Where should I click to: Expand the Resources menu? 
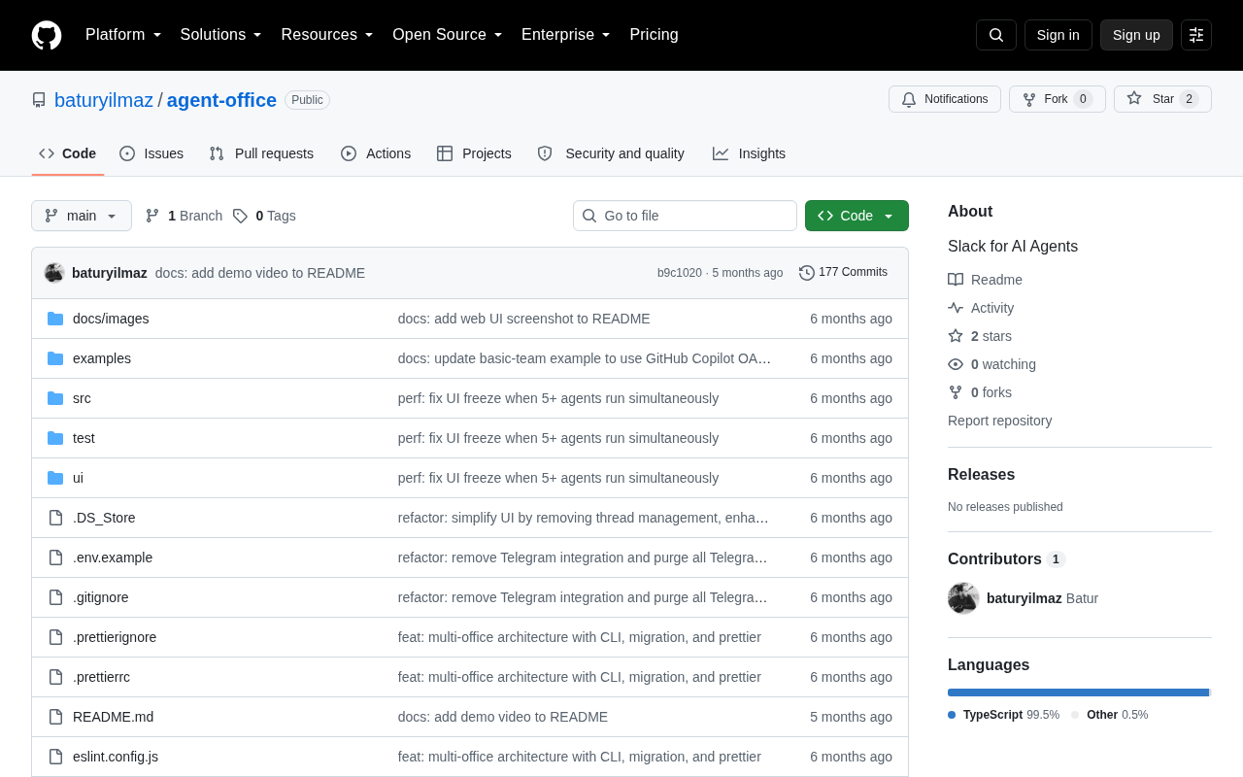point(327,35)
